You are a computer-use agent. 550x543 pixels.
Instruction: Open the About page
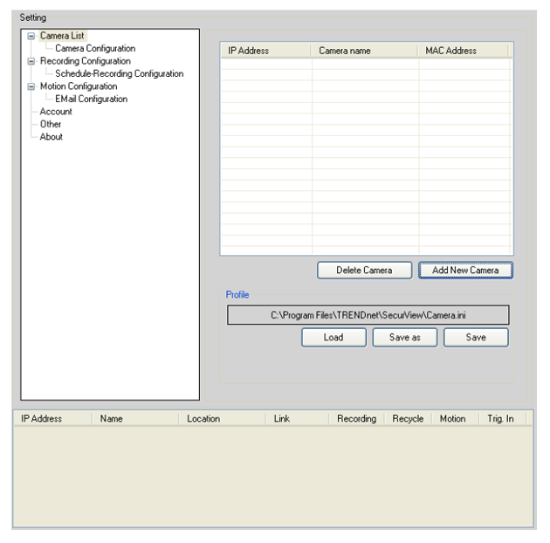pos(52,137)
